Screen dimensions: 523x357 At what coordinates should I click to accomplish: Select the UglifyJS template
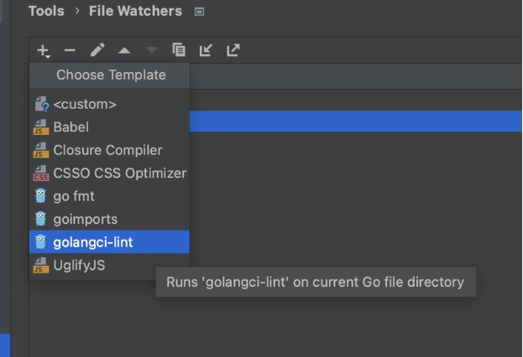click(x=79, y=265)
